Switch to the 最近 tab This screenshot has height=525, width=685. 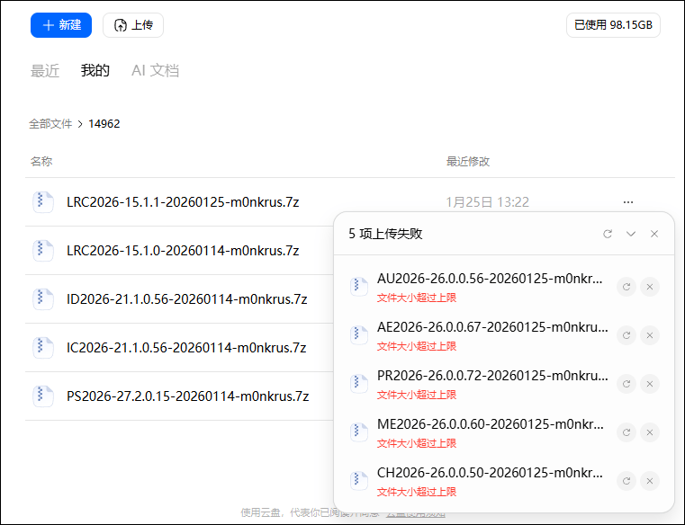coord(45,71)
